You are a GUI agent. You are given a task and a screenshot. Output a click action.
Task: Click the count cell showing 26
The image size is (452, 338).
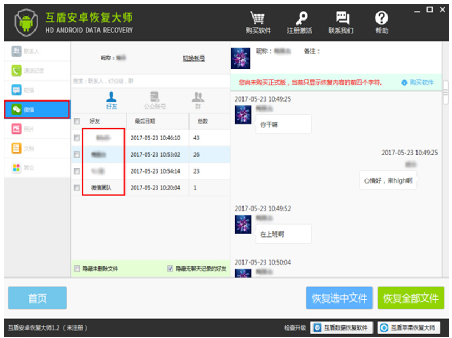[196, 154]
